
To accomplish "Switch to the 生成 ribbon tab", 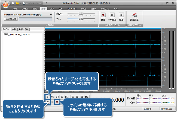I will coord(61,9).
